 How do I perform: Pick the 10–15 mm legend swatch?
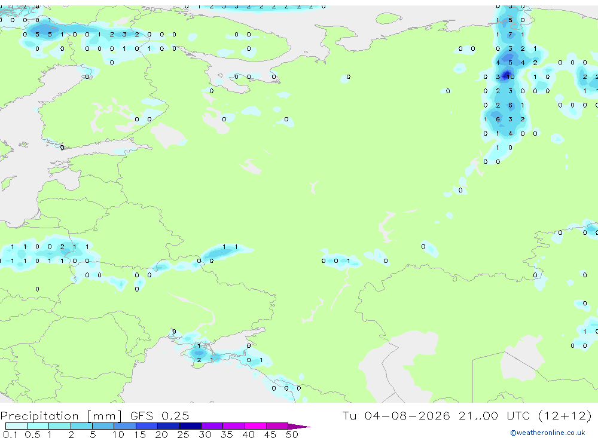[125, 426]
